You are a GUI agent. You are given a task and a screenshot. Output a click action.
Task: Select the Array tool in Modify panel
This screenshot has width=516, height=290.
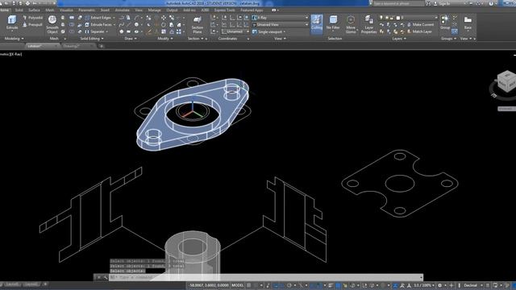[x=179, y=32]
